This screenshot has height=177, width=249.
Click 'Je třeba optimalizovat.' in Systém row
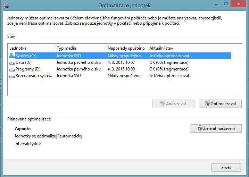[170, 56]
